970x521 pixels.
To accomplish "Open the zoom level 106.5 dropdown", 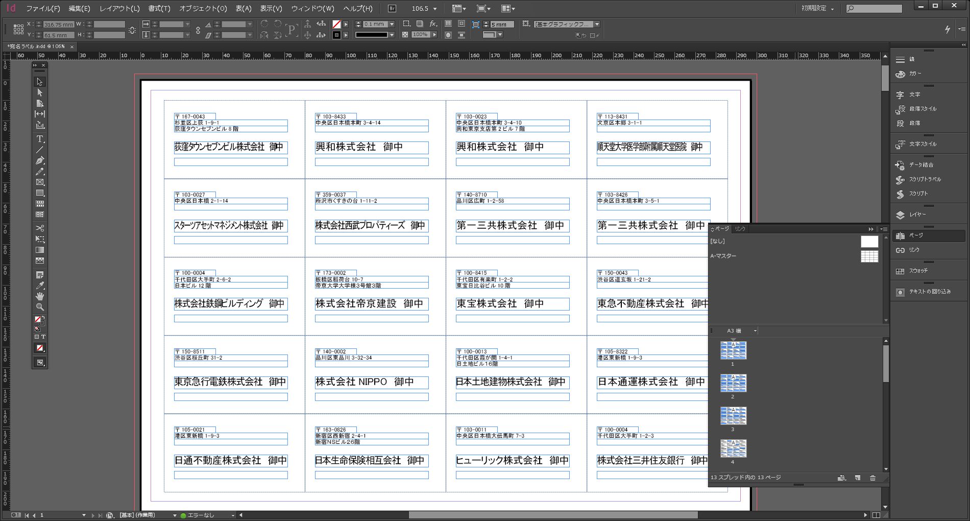I will tap(435, 9).
